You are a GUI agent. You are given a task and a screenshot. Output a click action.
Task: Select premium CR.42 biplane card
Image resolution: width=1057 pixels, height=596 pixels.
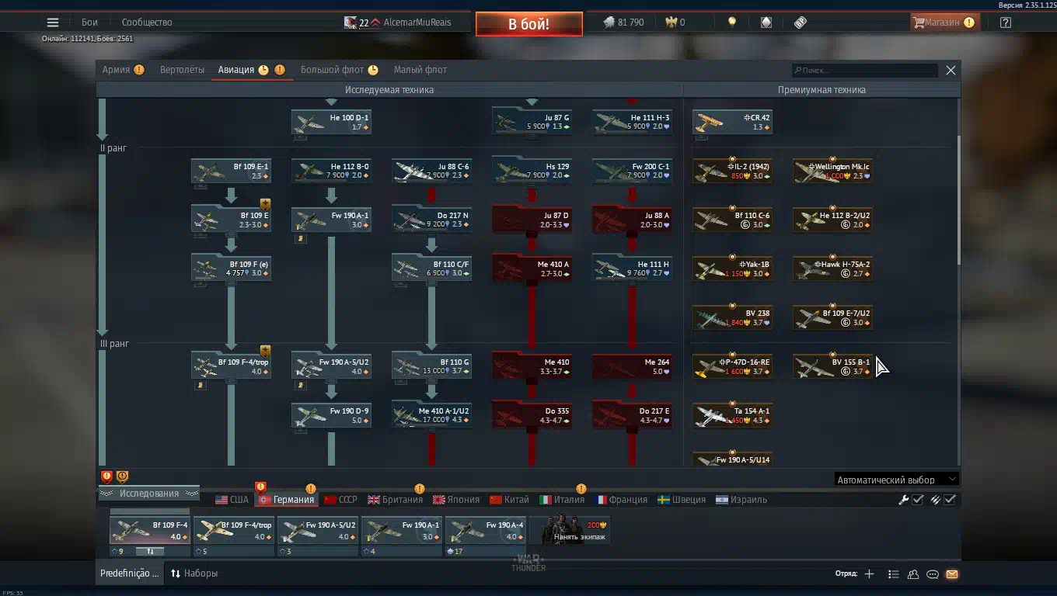[732, 122]
